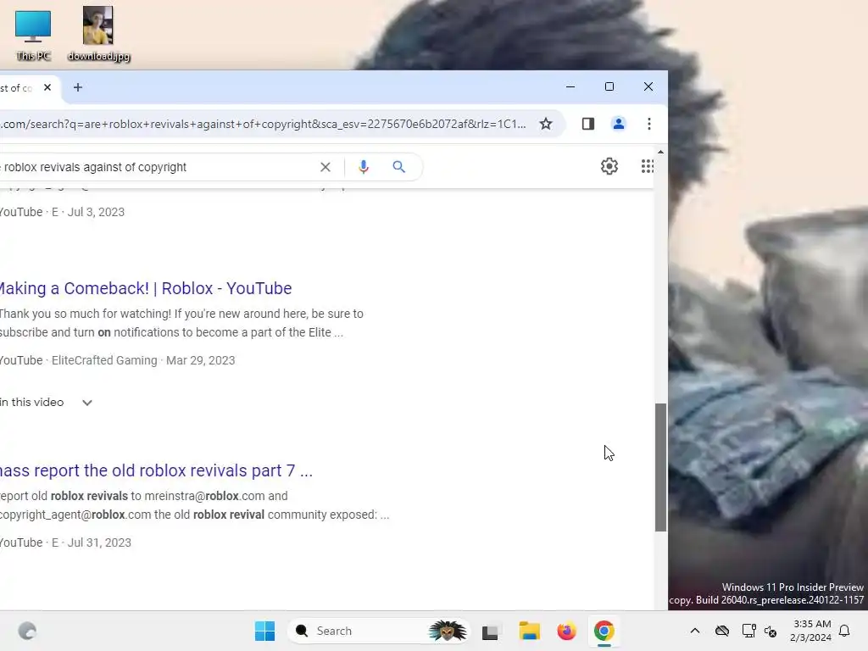Open download.jpg desktop file
The image size is (868, 651).
coord(98,34)
